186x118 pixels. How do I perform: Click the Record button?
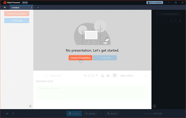click(112, 114)
